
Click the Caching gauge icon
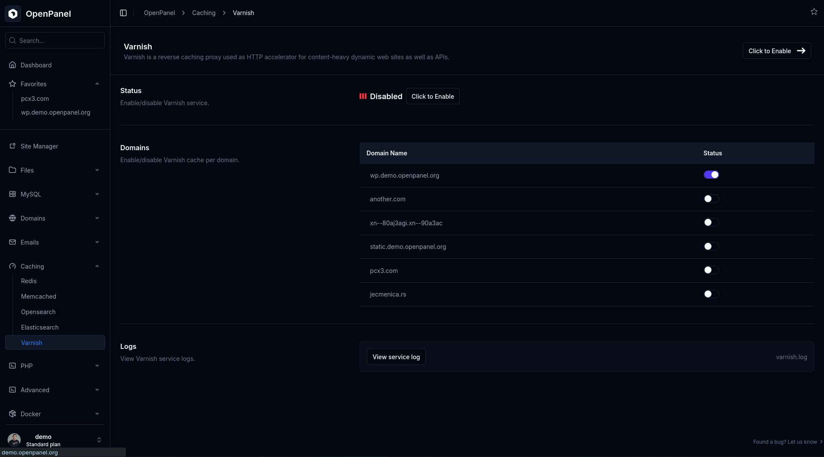click(12, 266)
